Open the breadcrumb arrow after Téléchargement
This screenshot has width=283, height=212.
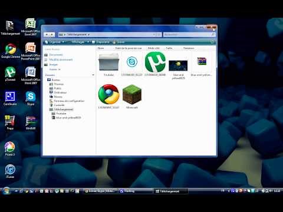pyautogui.click(x=89, y=35)
